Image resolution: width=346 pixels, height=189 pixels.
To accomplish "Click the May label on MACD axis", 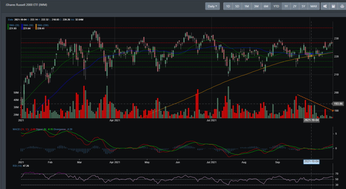I will [147, 162].
